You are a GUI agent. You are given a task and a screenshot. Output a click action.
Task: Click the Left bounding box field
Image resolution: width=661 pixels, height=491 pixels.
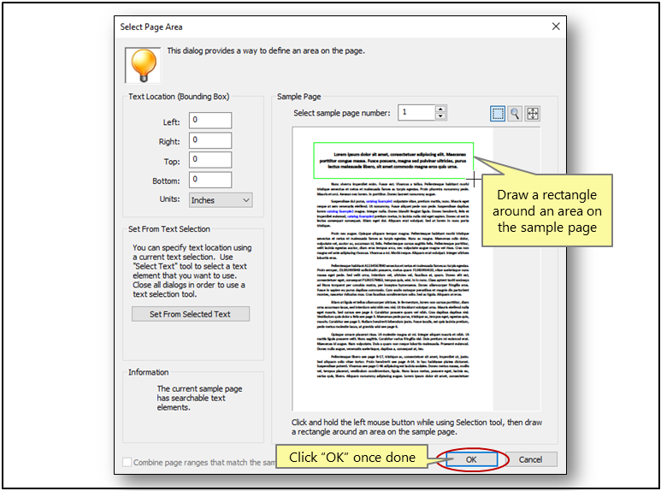tap(210, 121)
